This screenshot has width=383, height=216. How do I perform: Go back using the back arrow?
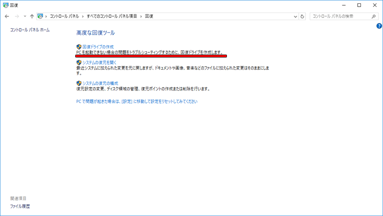point(7,16)
